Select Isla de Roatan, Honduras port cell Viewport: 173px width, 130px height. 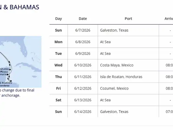pos(121,77)
